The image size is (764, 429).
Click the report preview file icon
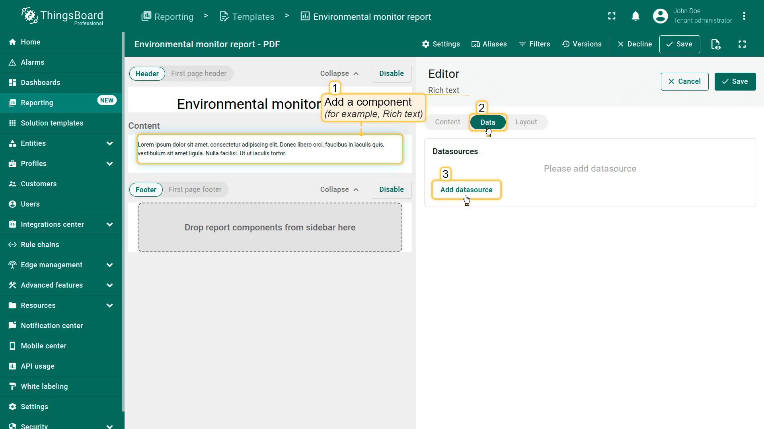coord(715,44)
